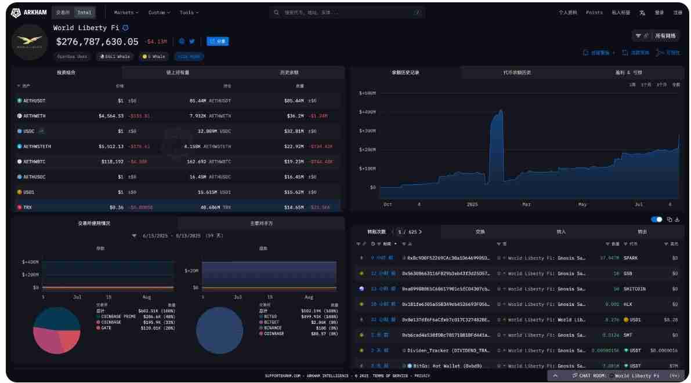Click the verified badge beside World Liberty Fi

(x=126, y=28)
